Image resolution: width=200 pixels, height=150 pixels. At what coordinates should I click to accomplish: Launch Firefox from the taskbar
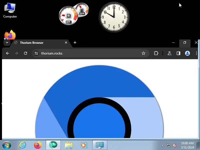click(x=38, y=145)
